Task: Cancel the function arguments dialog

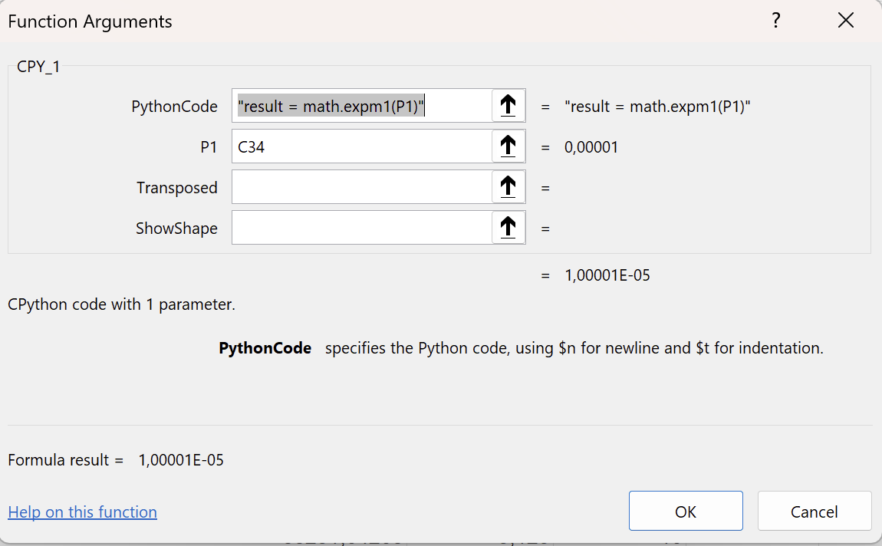Action: [814, 511]
